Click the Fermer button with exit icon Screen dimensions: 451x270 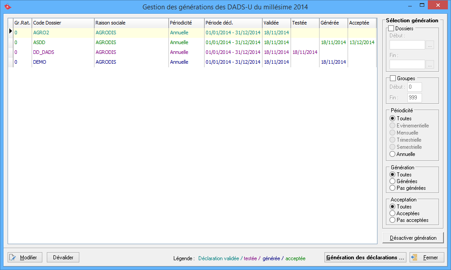426,258
